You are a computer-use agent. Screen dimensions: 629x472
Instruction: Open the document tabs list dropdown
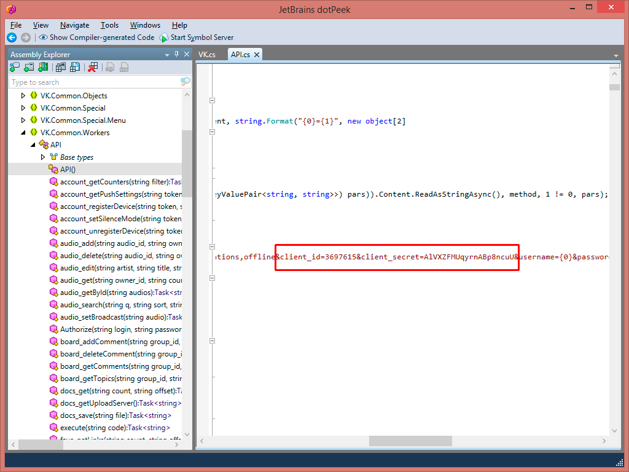coord(615,55)
